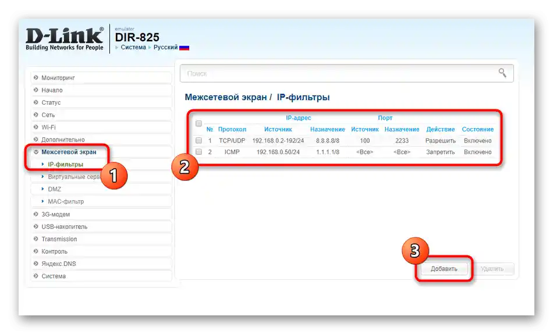Collapse the Межсетевой экран section arrow
The height and width of the screenshot is (334, 553).
[36, 152]
